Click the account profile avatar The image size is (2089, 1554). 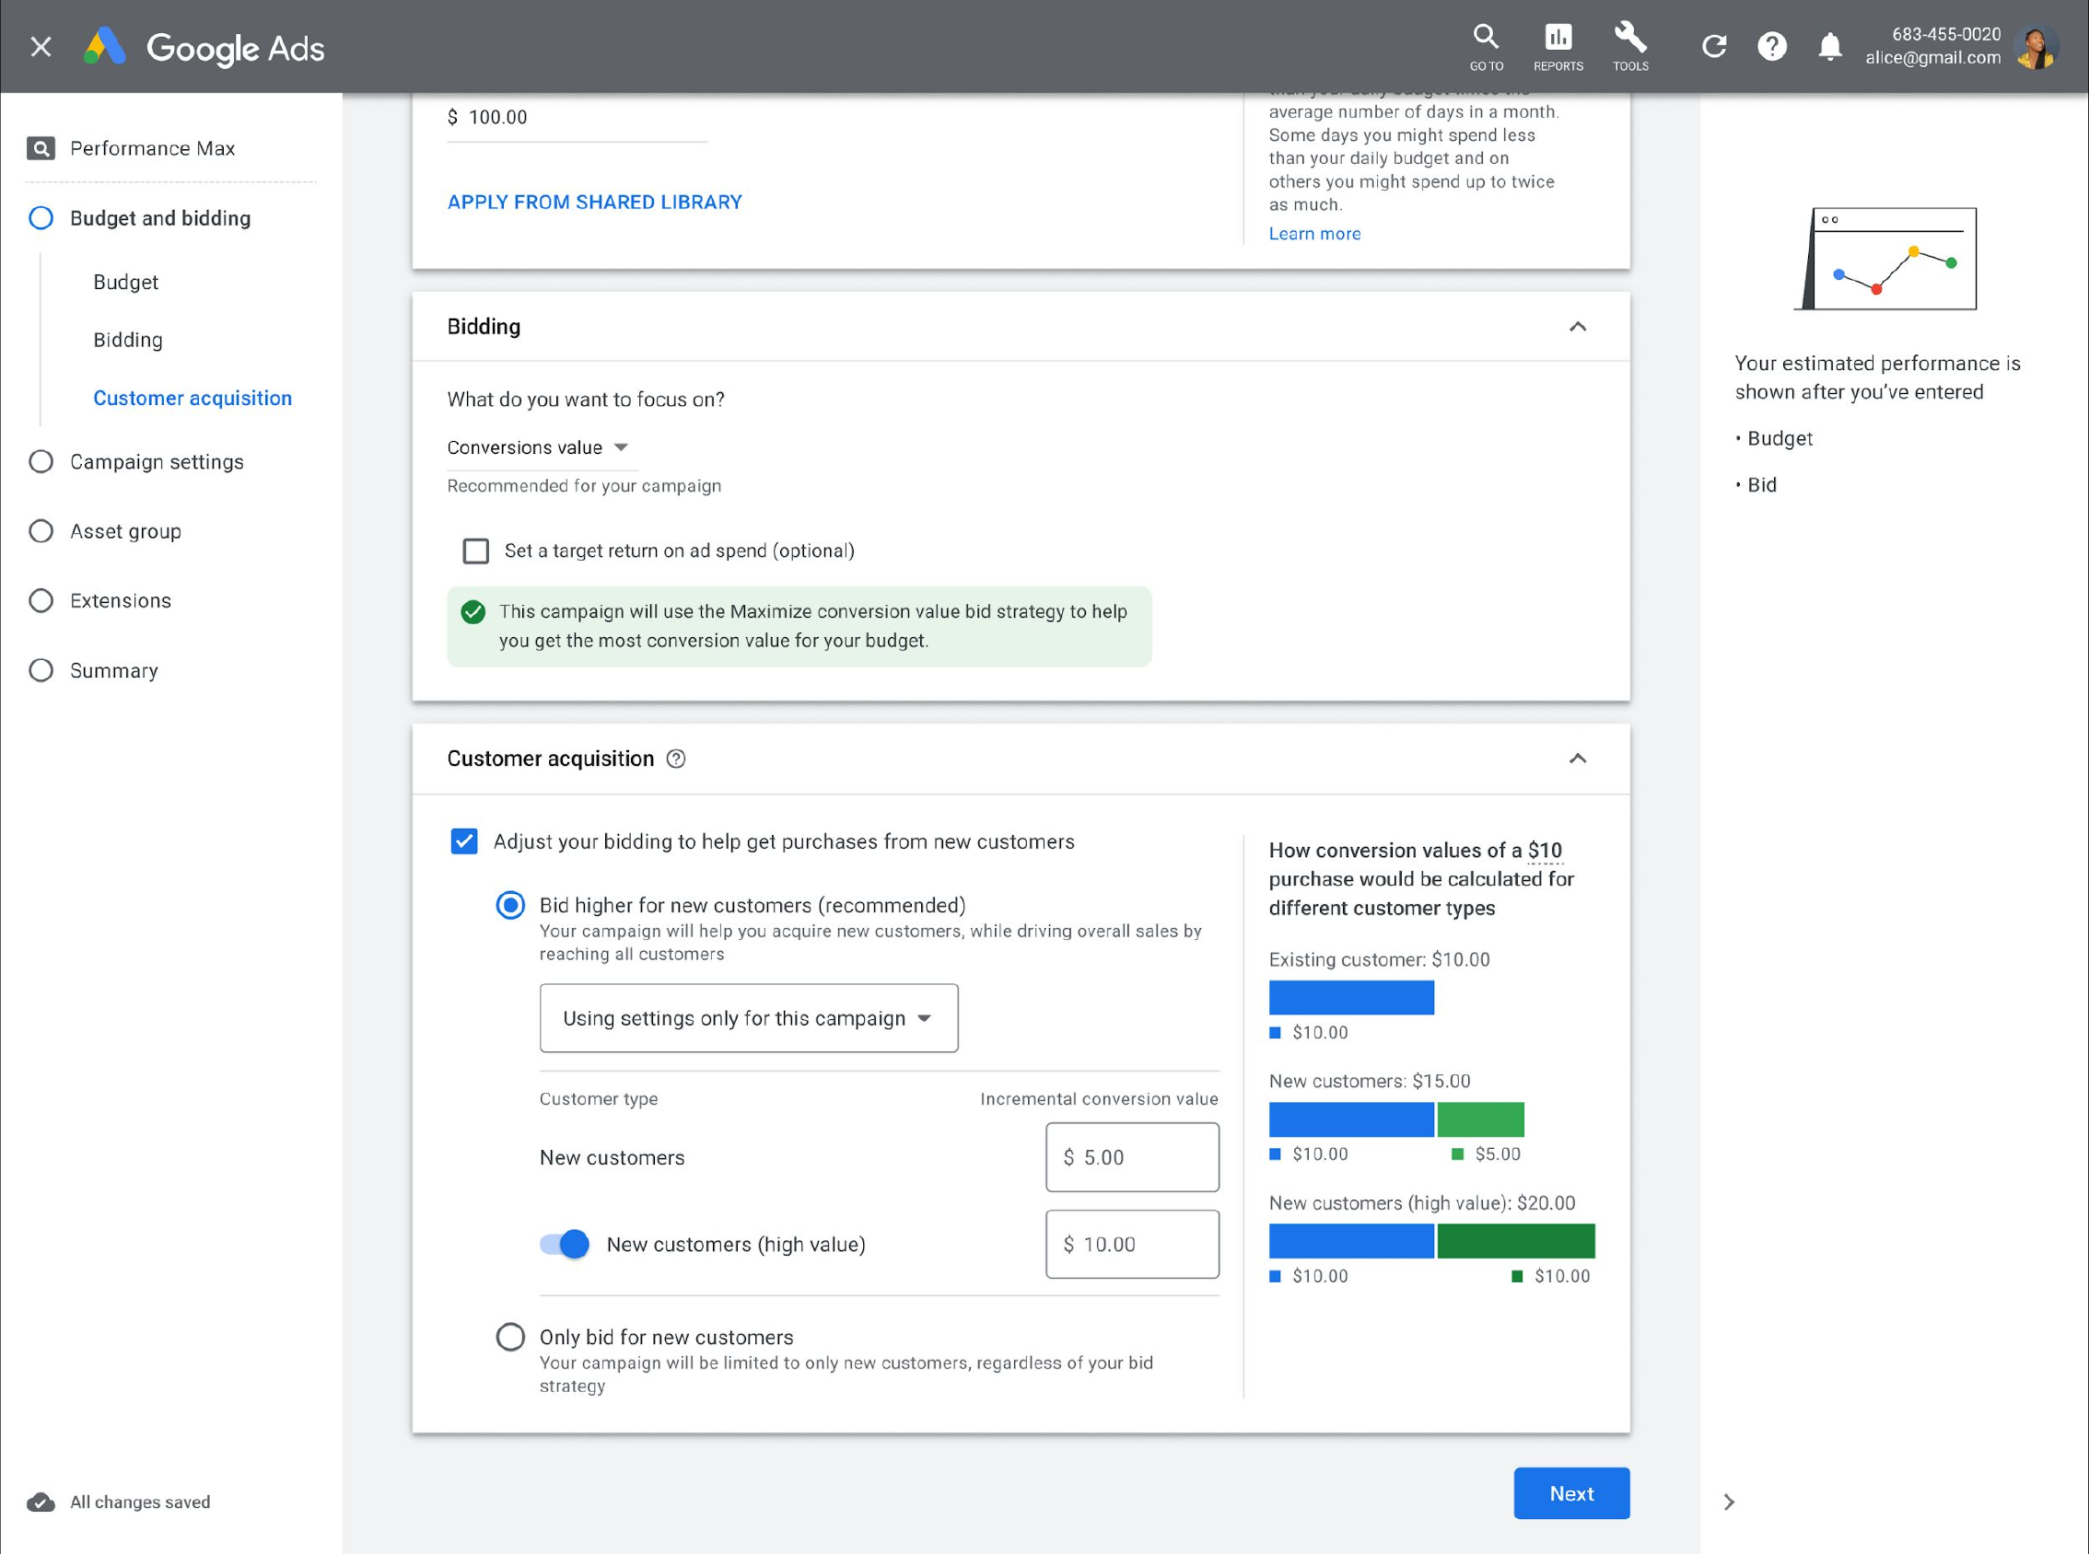(x=2037, y=46)
